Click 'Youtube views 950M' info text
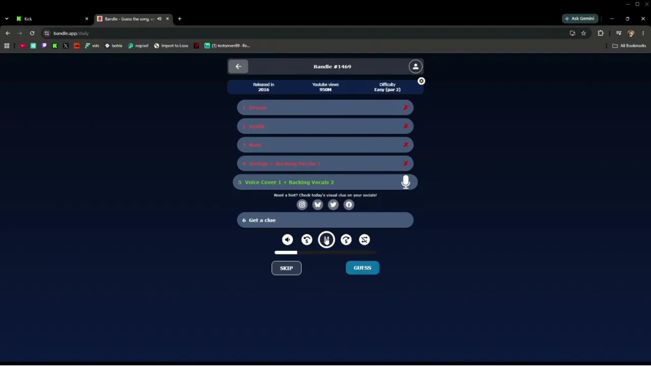 (325, 87)
